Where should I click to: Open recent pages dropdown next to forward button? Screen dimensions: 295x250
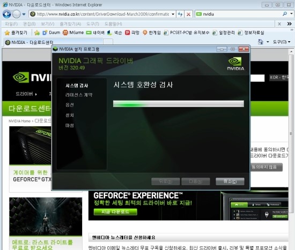[x=24, y=14]
